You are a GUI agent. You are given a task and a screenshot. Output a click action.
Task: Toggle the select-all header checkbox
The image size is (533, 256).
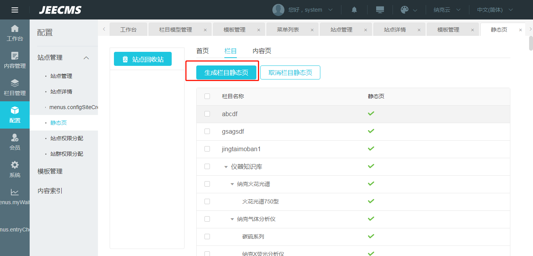click(x=207, y=96)
